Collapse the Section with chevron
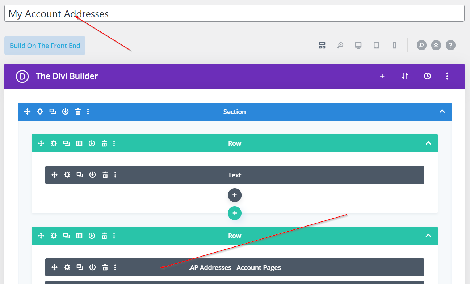Screen dimensions: 470x284 [442, 111]
